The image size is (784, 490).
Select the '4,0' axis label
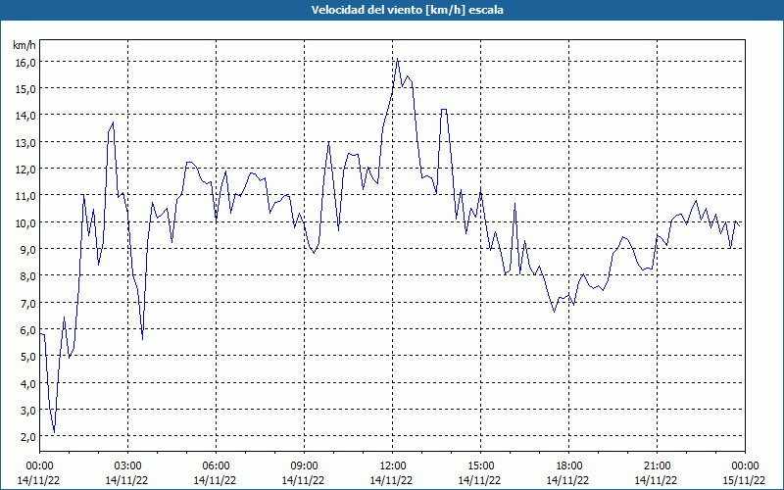click(27, 383)
